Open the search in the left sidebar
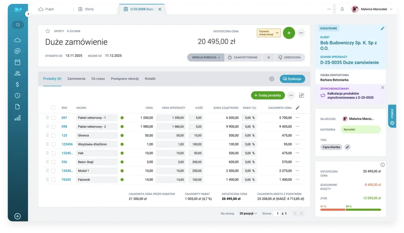404x233 pixels. tap(17, 24)
